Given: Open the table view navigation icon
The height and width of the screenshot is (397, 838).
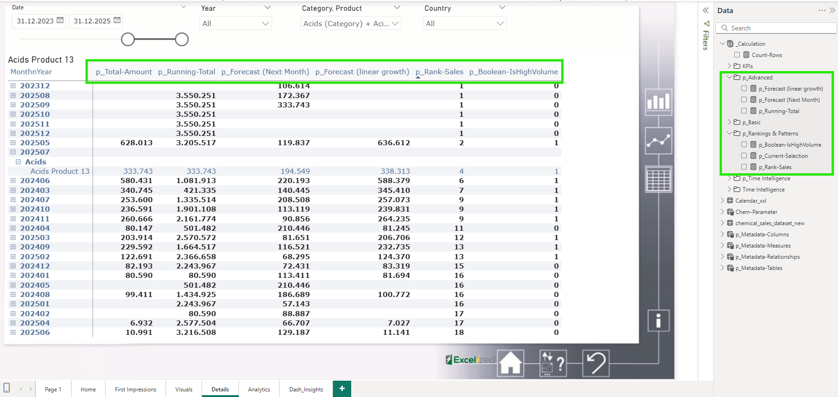Looking at the screenshot, I should 658,179.
